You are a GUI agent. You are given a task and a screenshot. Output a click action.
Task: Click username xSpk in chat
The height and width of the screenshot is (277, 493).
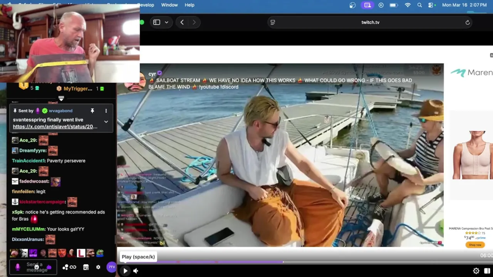18,212
